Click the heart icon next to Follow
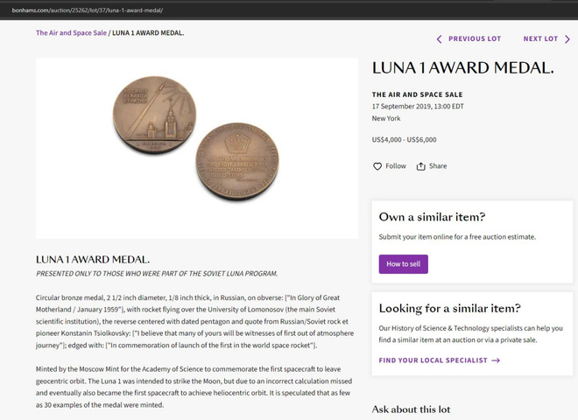 pyautogui.click(x=377, y=166)
